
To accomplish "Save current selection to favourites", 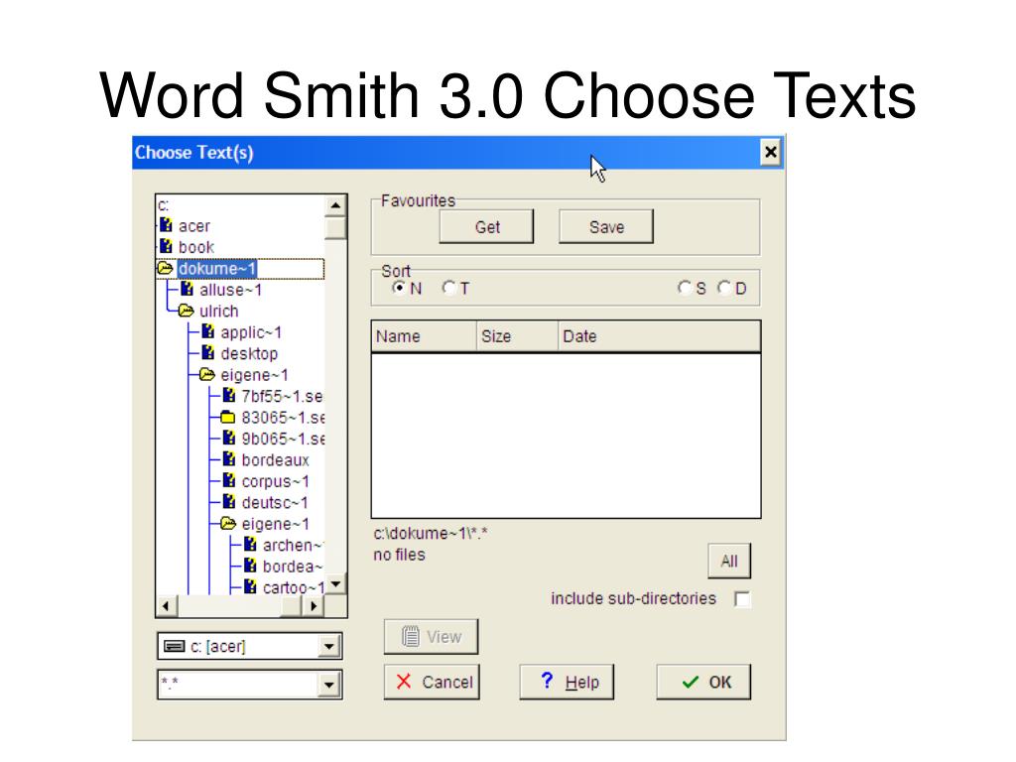I will 606,227.
